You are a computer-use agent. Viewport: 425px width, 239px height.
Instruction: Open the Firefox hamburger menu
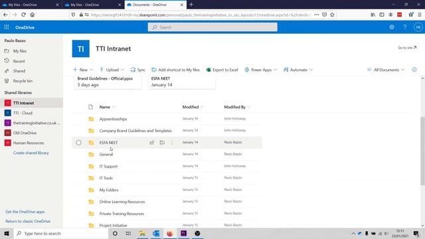point(420,15)
